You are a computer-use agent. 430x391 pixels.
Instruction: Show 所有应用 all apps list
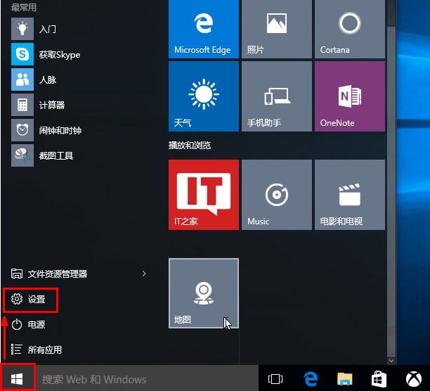pos(37,350)
